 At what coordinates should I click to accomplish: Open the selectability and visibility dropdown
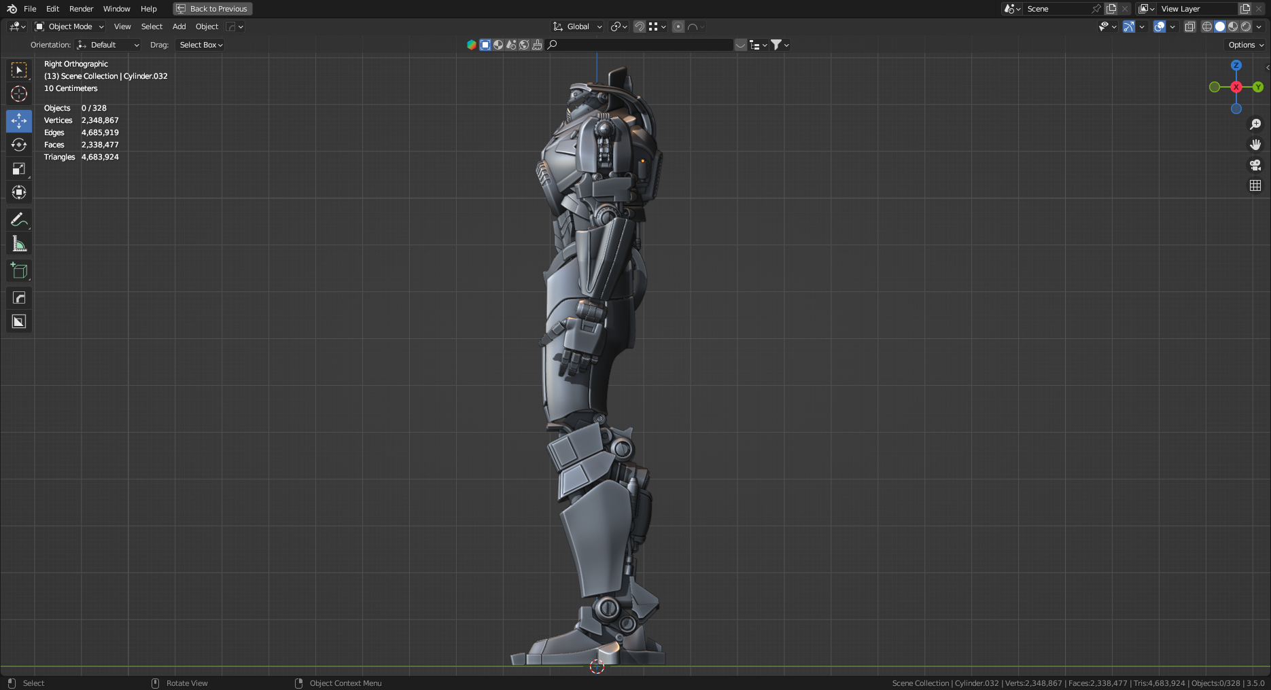pos(1107,26)
